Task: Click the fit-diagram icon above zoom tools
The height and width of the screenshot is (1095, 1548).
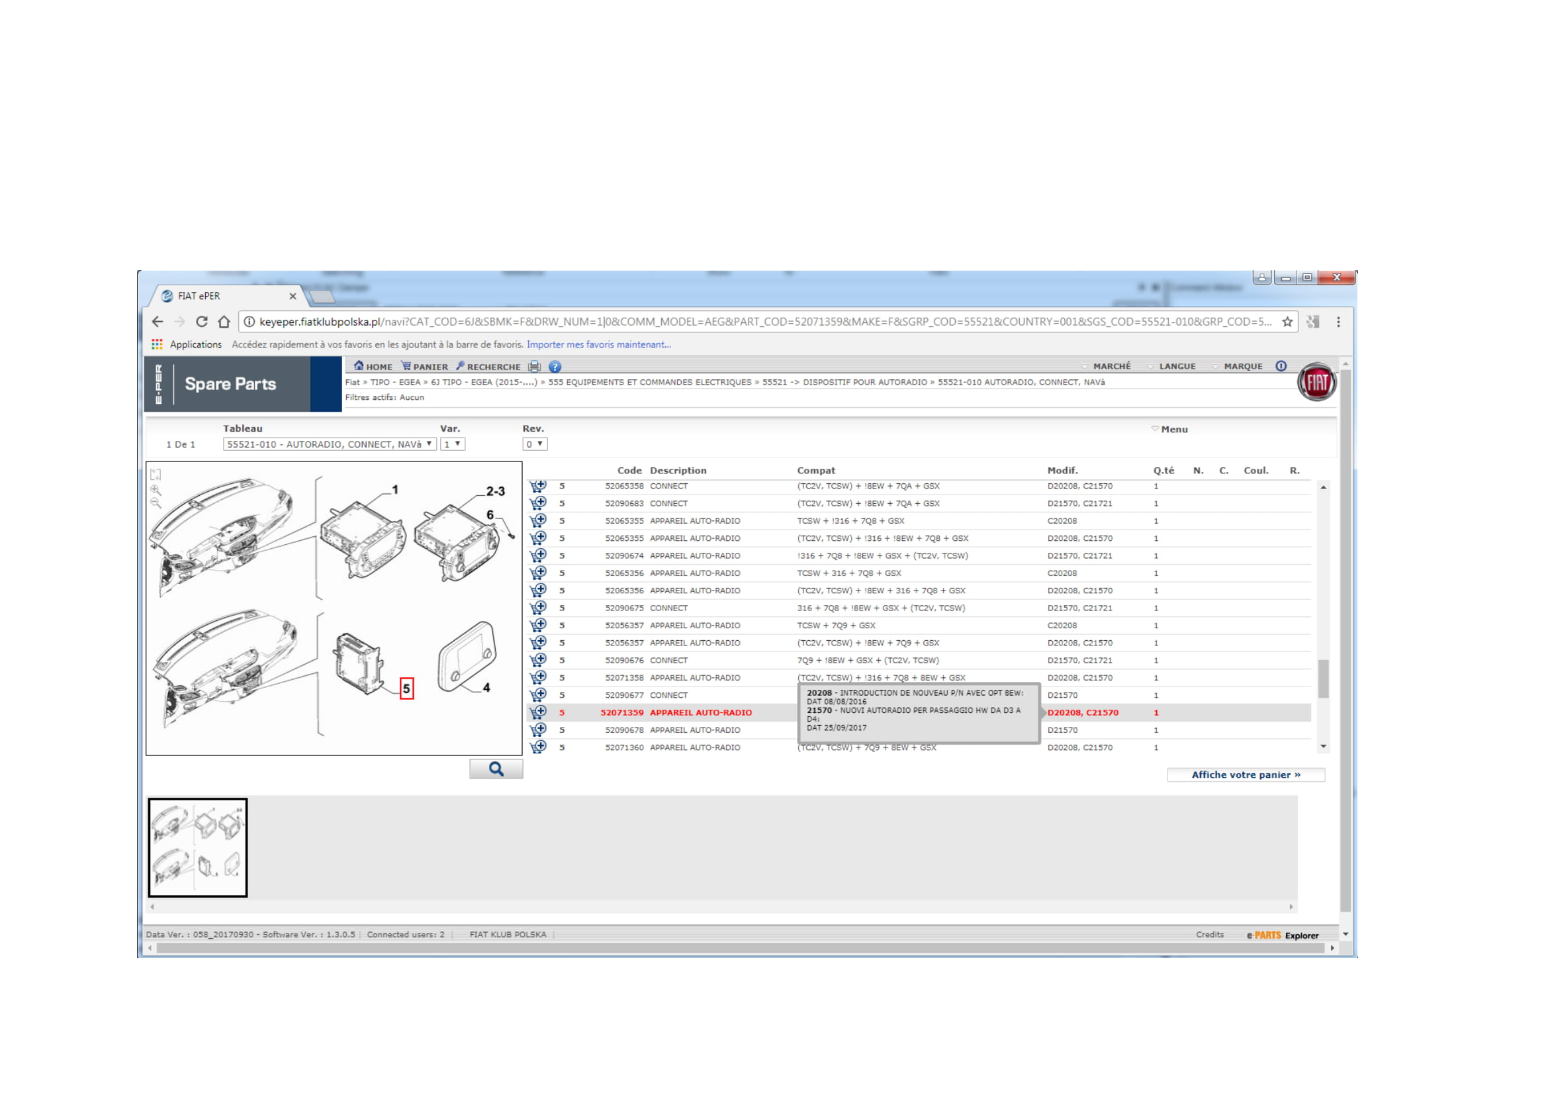Action: click(x=156, y=474)
